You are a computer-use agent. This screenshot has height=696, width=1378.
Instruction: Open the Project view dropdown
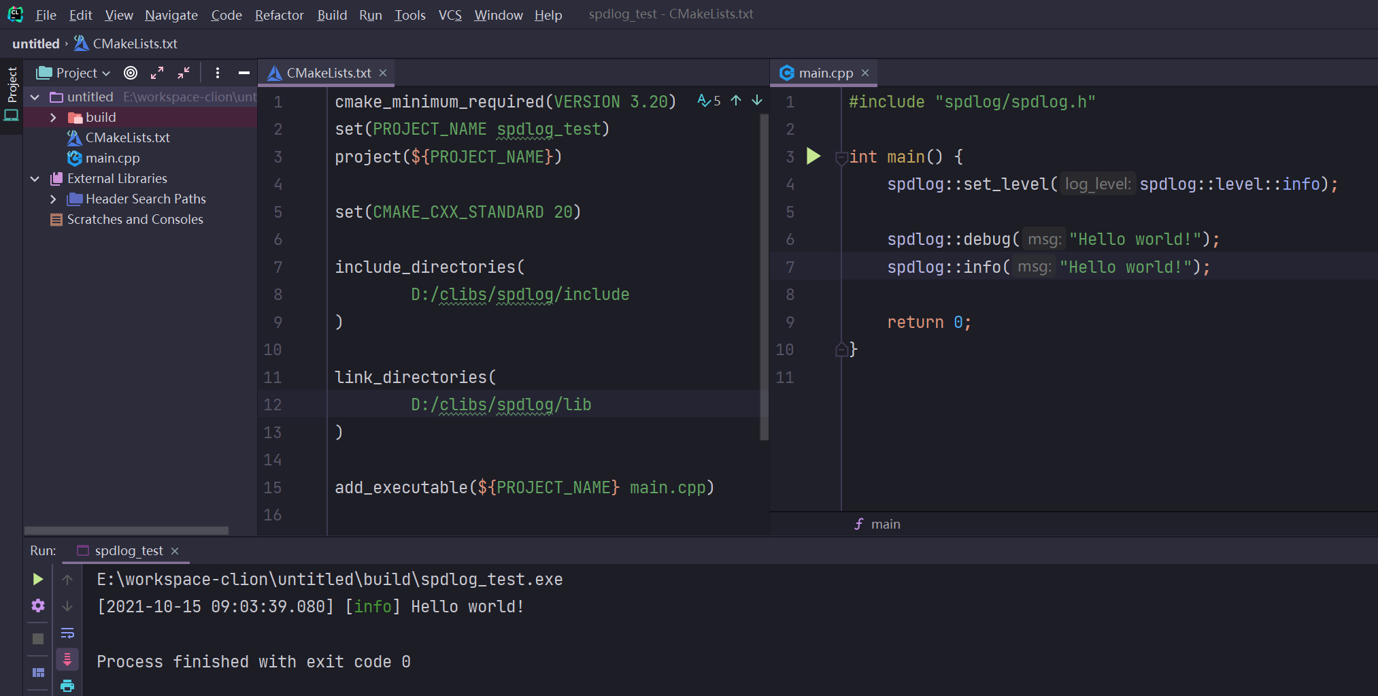point(74,73)
